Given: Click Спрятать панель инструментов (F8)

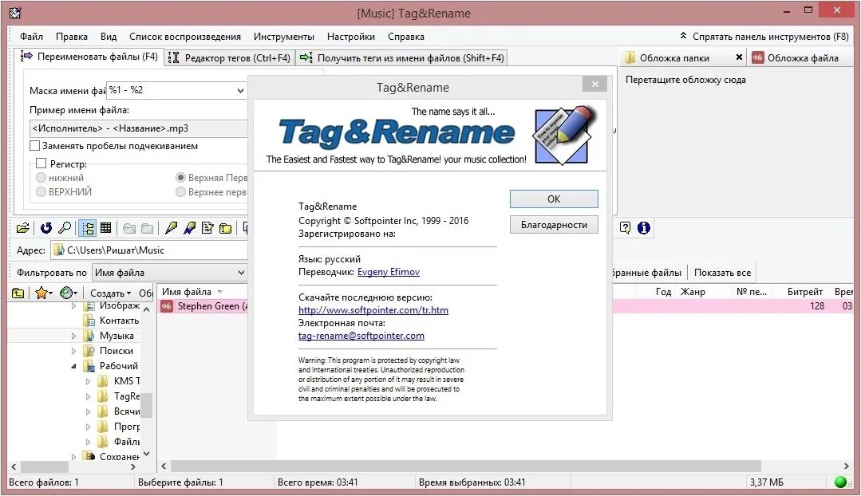Looking at the screenshot, I should click(x=764, y=37).
